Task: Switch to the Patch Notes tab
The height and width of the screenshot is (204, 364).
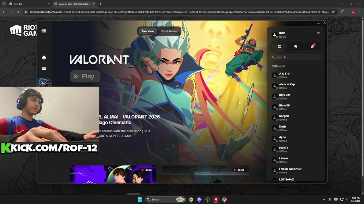Action: tap(169, 31)
